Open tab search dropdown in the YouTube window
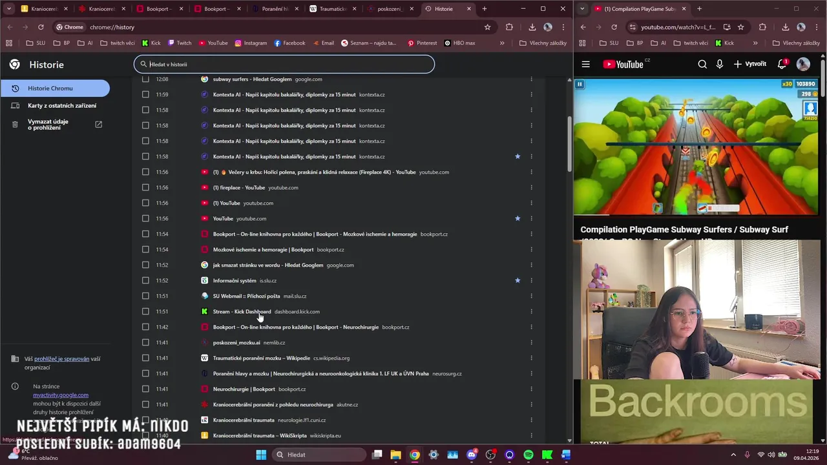827x465 pixels. 583,9
